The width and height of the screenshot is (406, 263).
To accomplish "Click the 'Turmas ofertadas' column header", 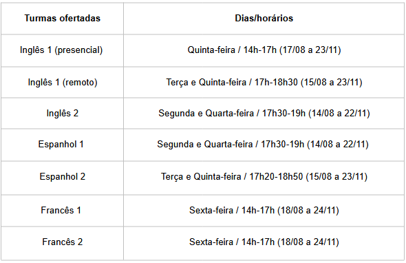I will pyautogui.click(x=62, y=18).
